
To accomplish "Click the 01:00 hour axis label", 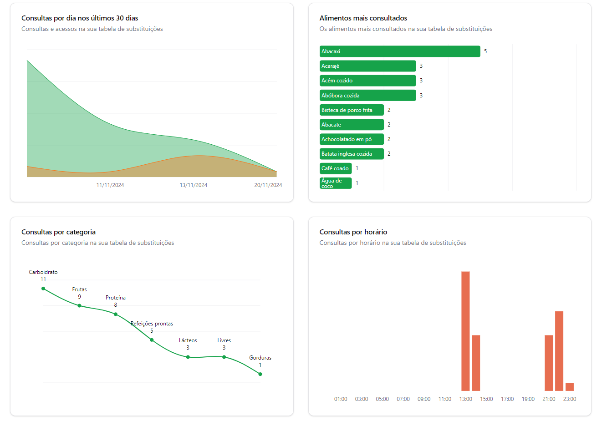I will point(341,399).
